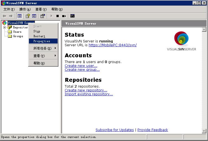Image resolution: width=208 pixels, height=141 pixels.
Task: Toggle the show/hide action pane icon
Action: [x=34, y=16]
